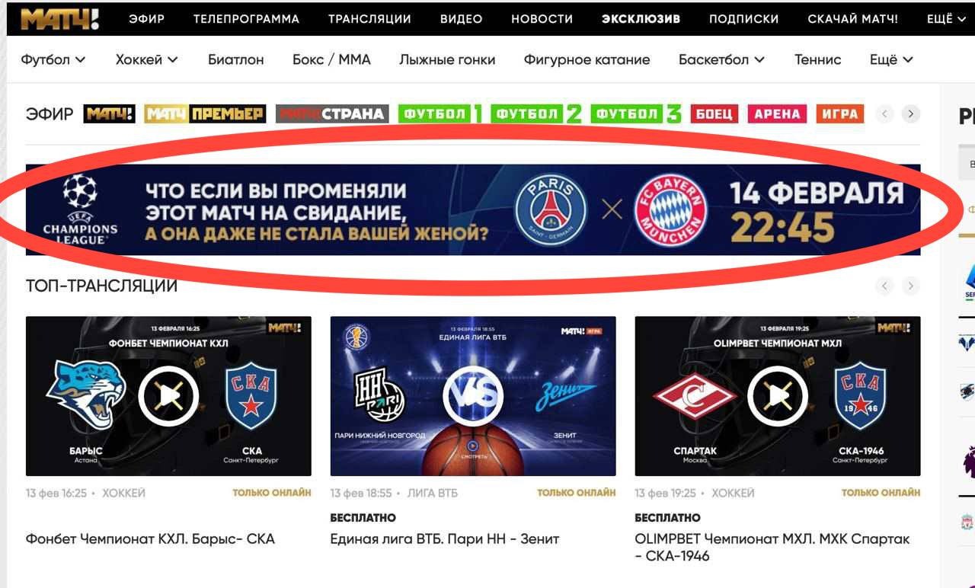Expand the Футбол dropdown menu

click(53, 59)
